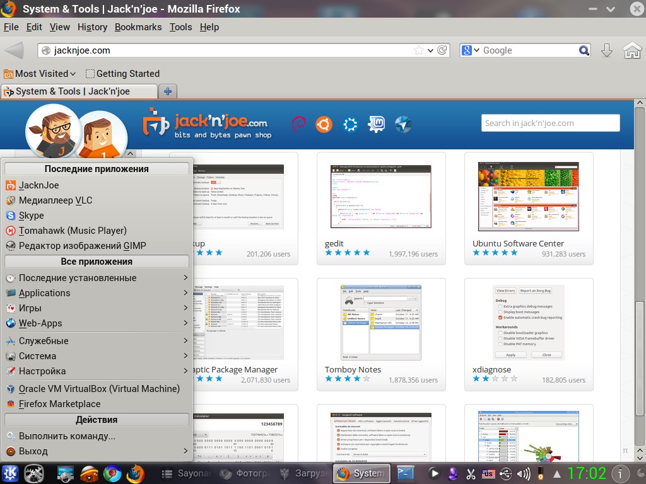The width and height of the screenshot is (646, 484).
Task: Expand the Настройка submenu
Action: click(97, 371)
